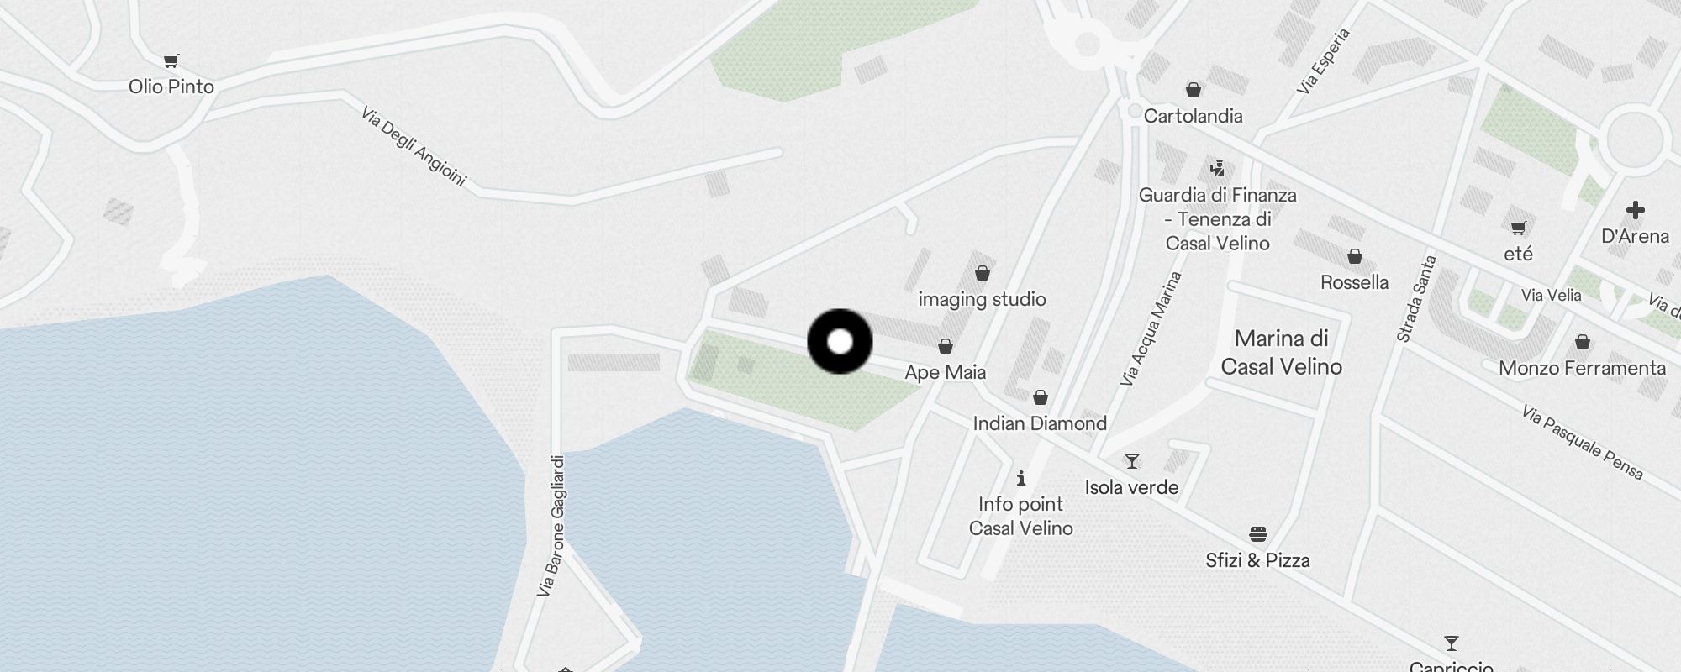The height and width of the screenshot is (672, 1681).
Task: Click the Via Barone Gagliardi street label
Action: tap(551, 526)
